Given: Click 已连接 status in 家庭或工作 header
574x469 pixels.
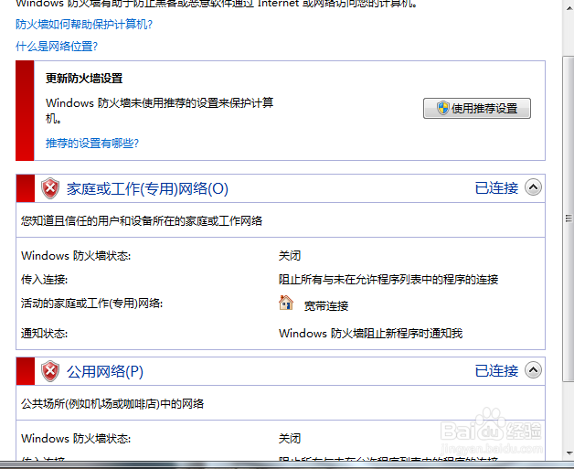Looking at the screenshot, I should pos(496,188).
